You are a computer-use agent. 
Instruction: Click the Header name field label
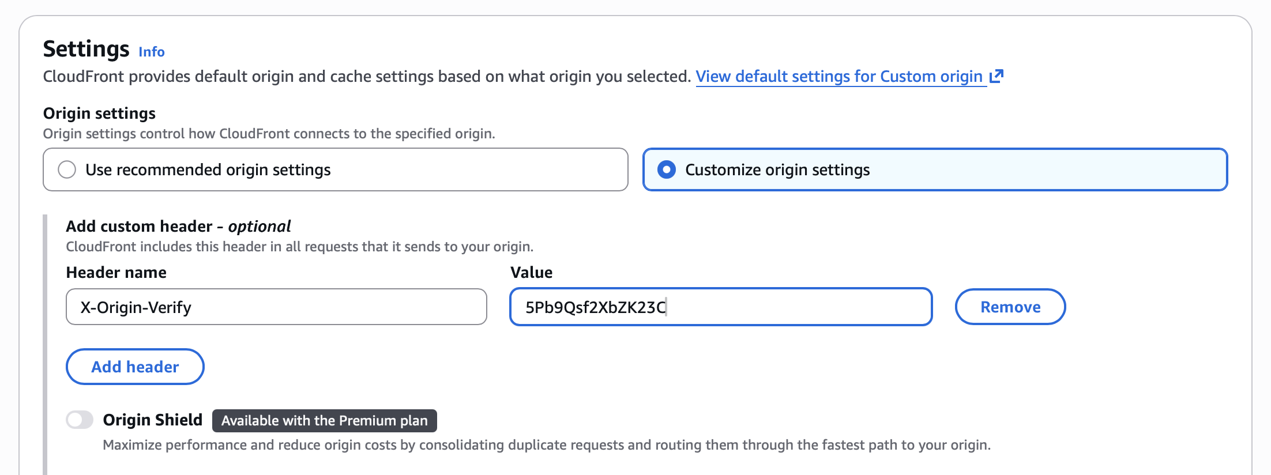pyautogui.click(x=116, y=272)
